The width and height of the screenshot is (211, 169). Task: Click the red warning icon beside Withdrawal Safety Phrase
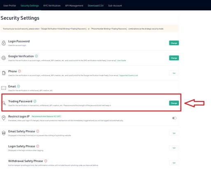tap(46, 161)
